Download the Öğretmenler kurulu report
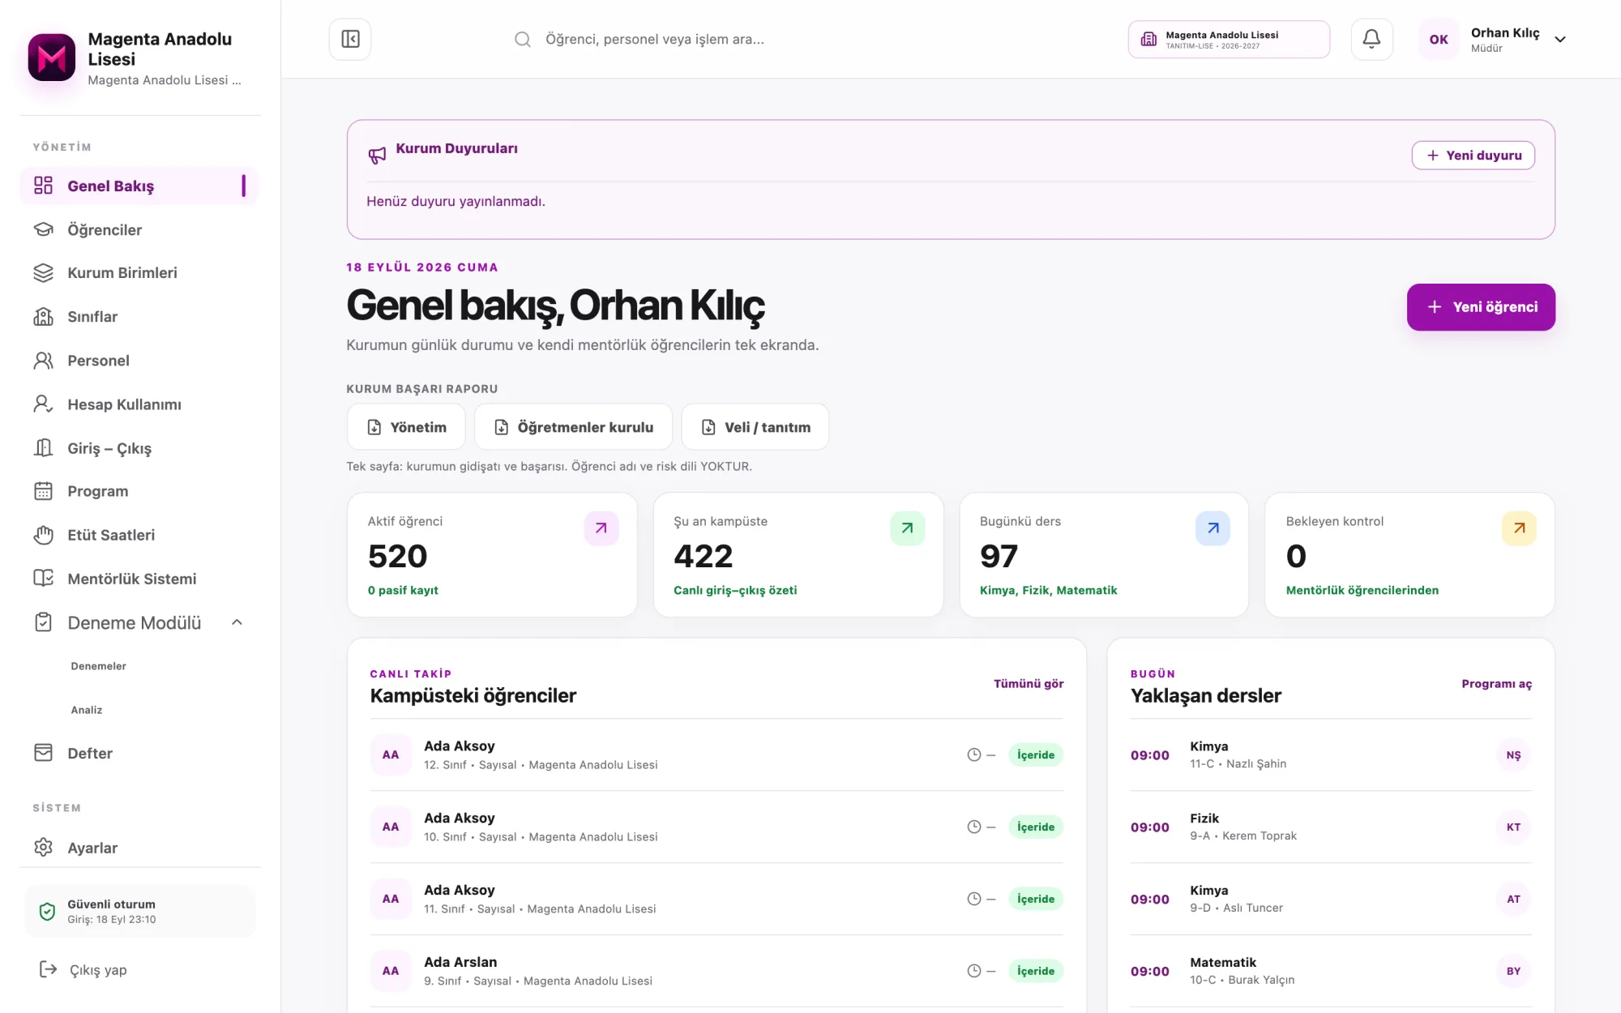 pyautogui.click(x=573, y=427)
